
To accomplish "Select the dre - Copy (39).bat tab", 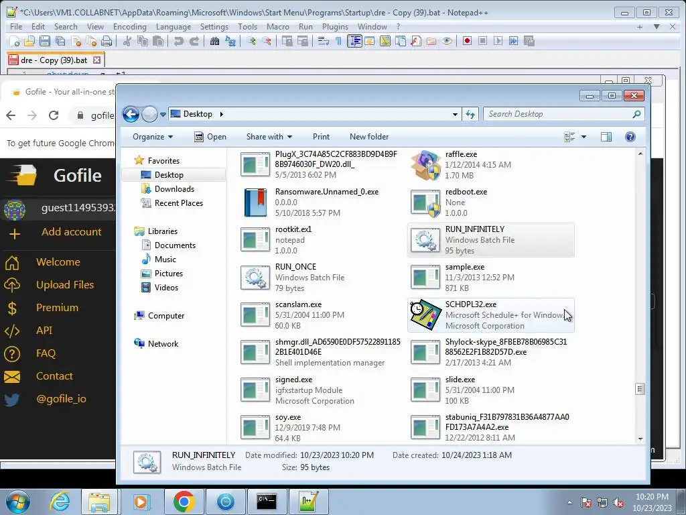I will [54, 60].
